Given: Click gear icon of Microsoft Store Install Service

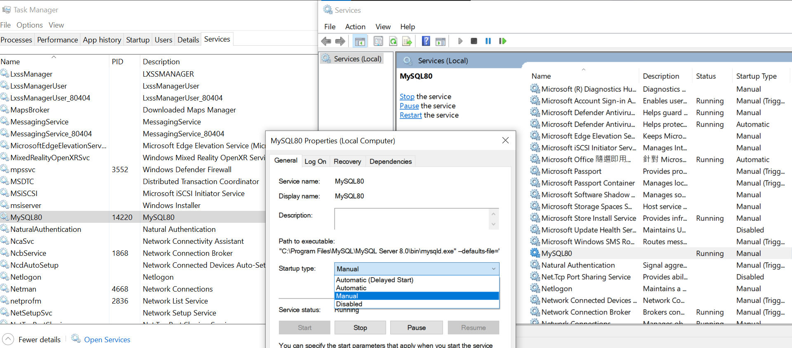Looking at the screenshot, I should tap(535, 218).
